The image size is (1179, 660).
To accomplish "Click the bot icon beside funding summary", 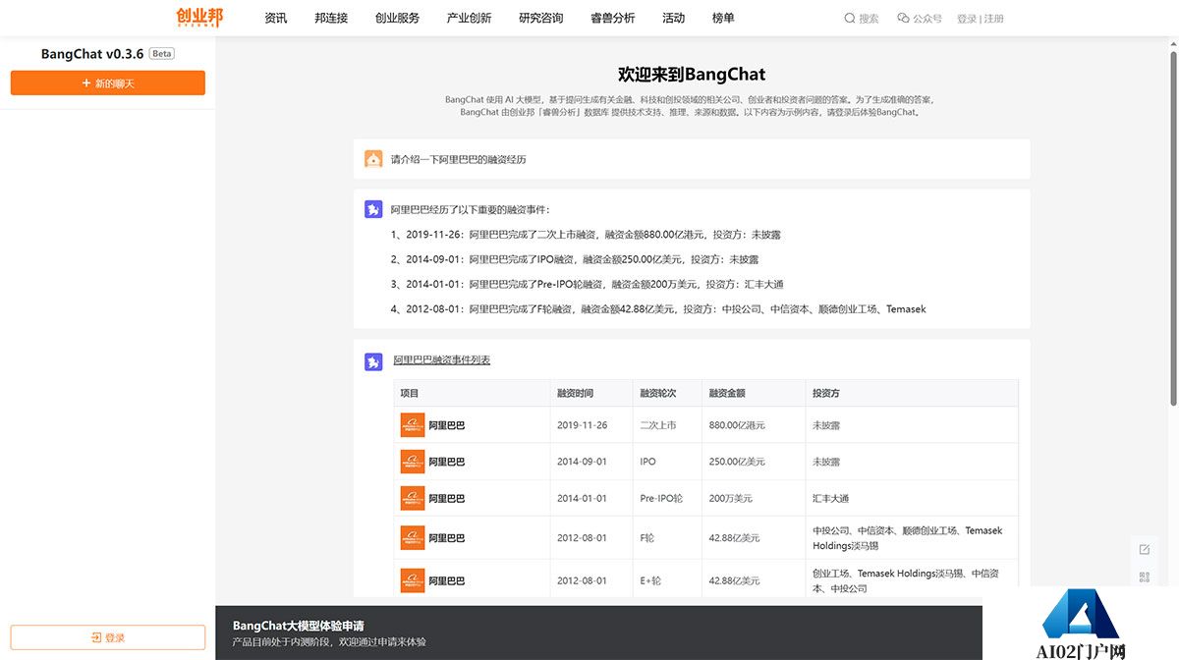I will pos(373,209).
